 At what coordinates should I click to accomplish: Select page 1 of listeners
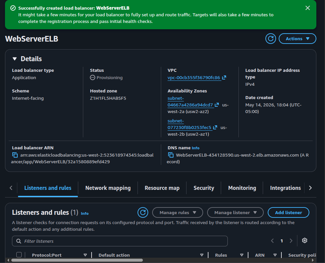click(x=282, y=241)
